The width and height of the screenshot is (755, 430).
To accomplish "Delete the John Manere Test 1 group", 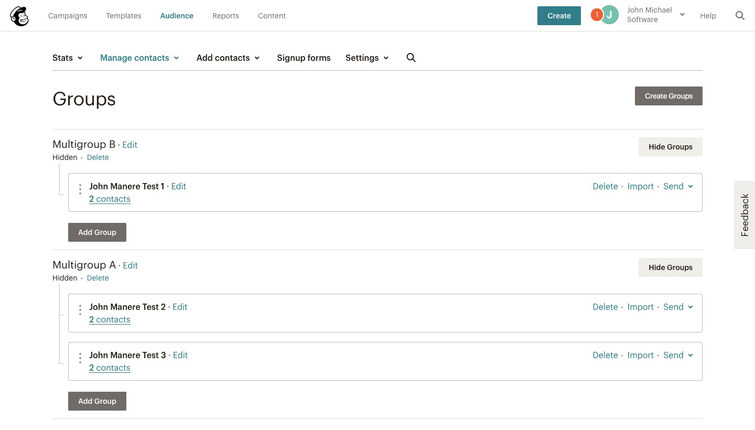I will coord(605,186).
